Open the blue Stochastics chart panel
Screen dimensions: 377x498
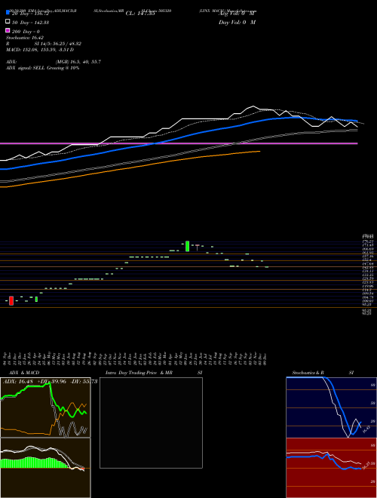[x=331, y=407]
